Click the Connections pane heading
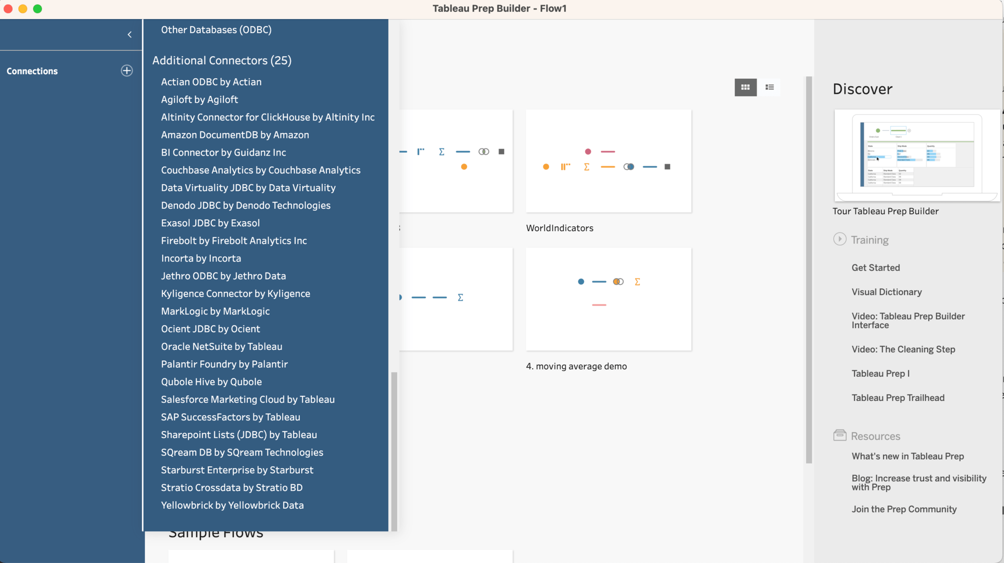 [x=32, y=71]
